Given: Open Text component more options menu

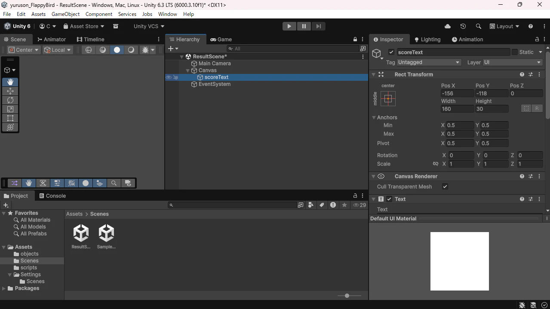Looking at the screenshot, I should click(539, 199).
